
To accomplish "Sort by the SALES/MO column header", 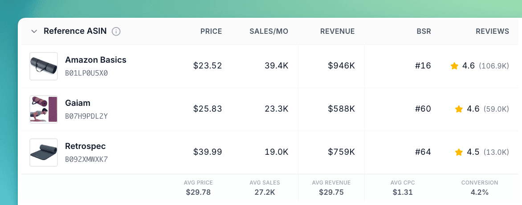I will click(269, 32).
